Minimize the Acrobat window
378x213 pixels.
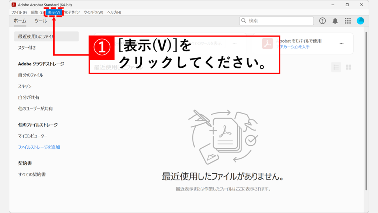[x=333, y=4]
